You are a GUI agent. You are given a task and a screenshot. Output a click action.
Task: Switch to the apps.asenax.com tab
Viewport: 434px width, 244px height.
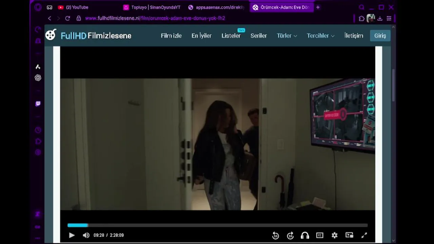click(217, 7)
